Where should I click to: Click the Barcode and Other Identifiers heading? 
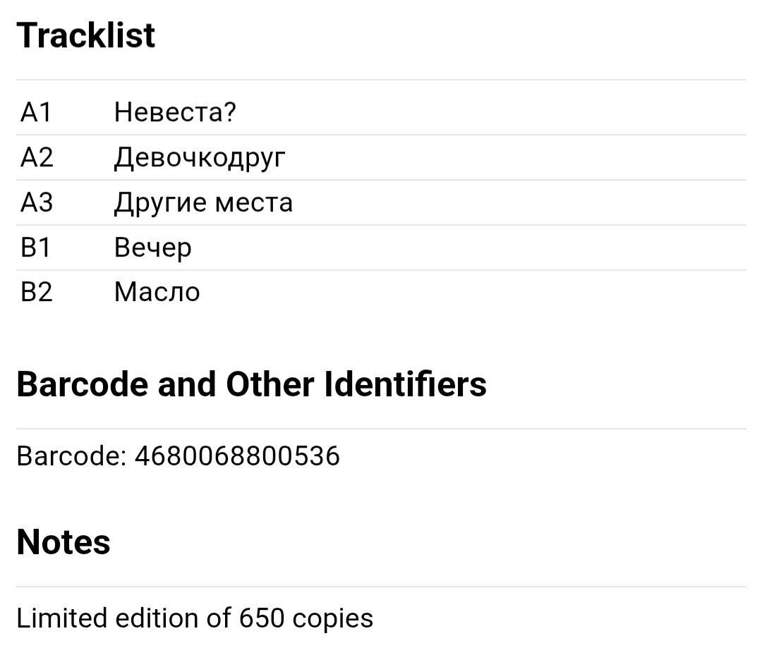251,384
